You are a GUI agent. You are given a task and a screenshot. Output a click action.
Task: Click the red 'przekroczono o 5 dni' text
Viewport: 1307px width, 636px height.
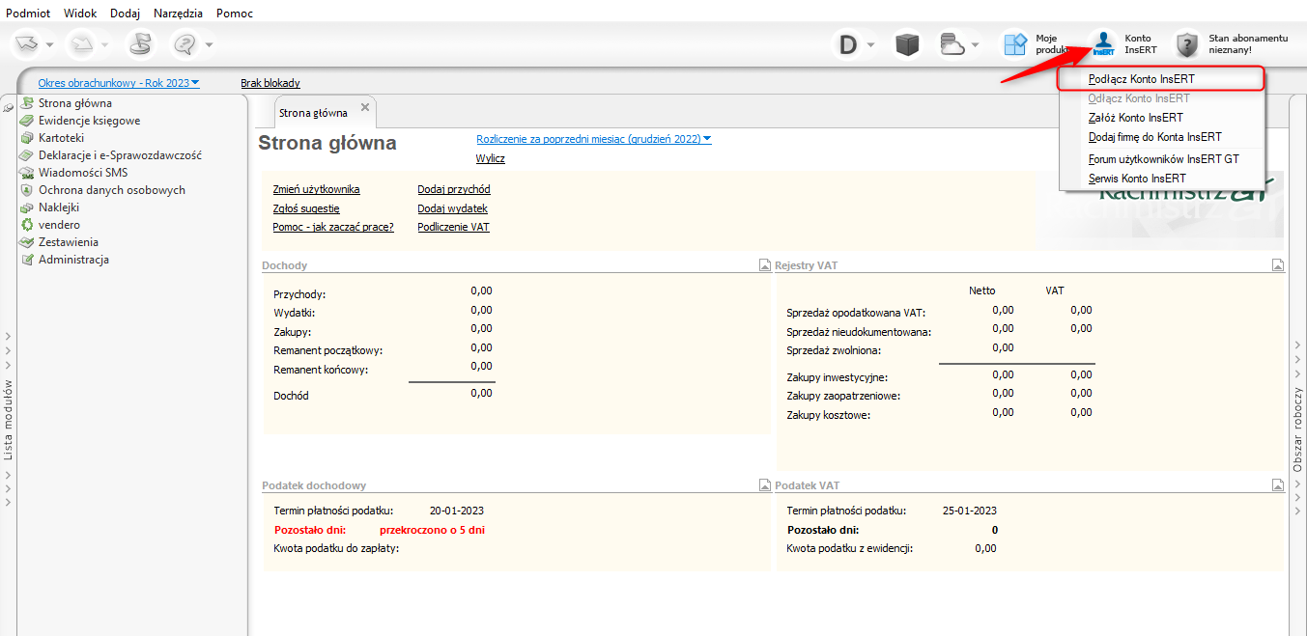pyautogui.click(x=432, y=530)
